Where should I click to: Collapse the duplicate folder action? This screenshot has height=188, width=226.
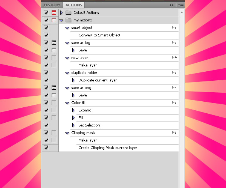click(67, 73)
